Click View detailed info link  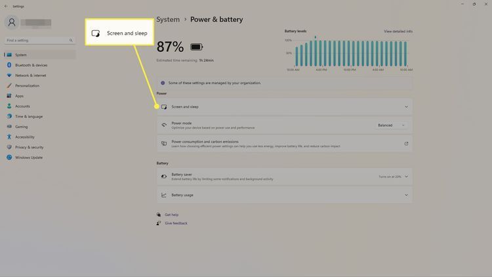tap(398, 32)
